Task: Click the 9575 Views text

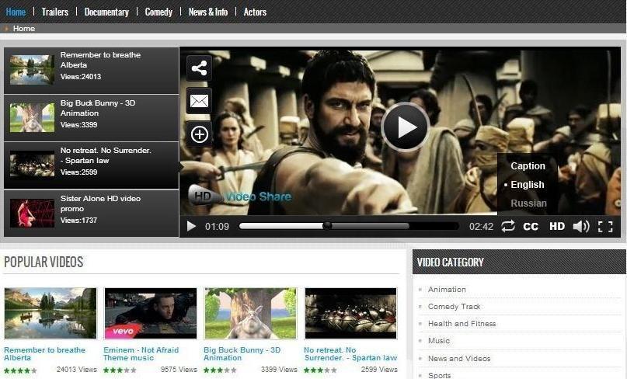Action: (179, 370)
